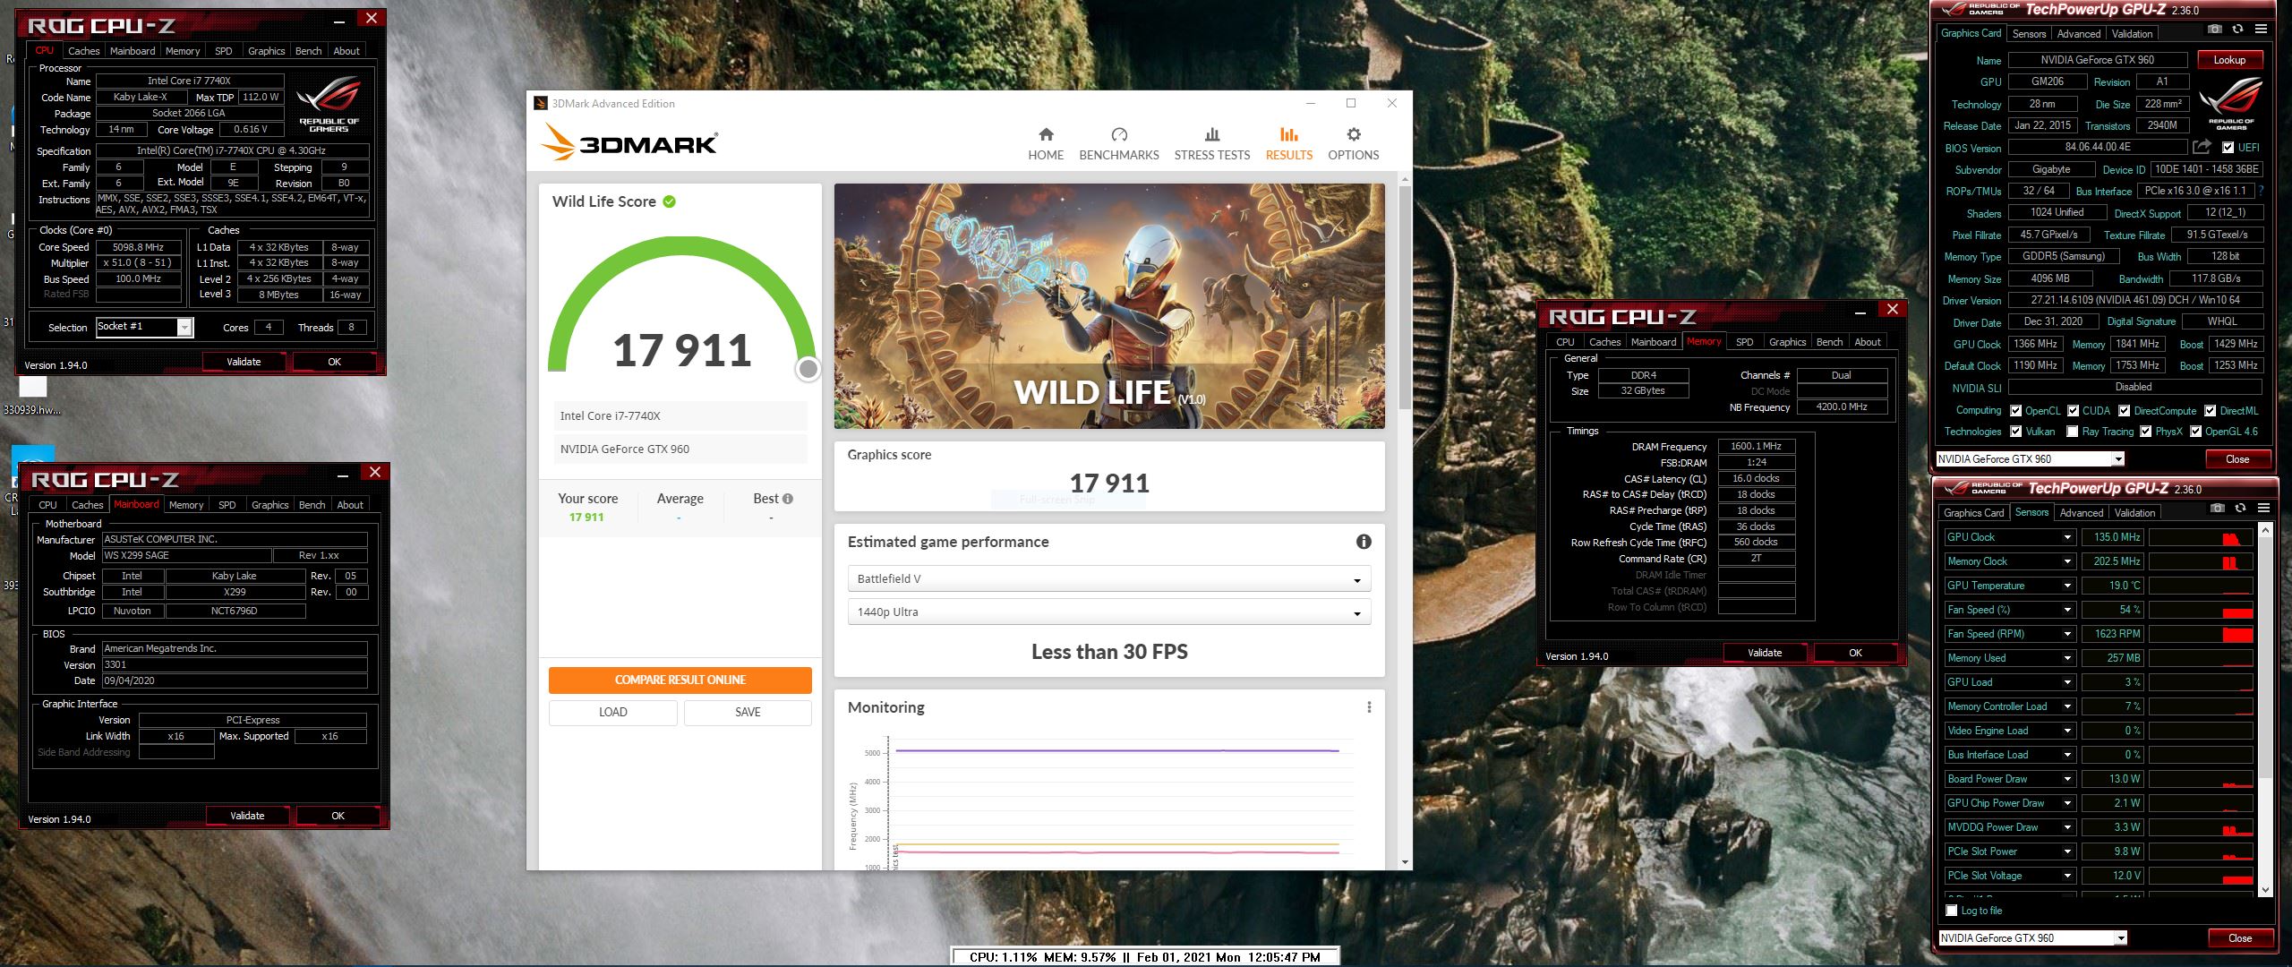The width and height of the screenshot is (2292, 967).
Task: Enable Log to file in GPU-Z Sensors
Action: 1952,911
